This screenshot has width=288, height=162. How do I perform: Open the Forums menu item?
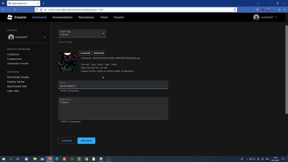coord(119,17)
